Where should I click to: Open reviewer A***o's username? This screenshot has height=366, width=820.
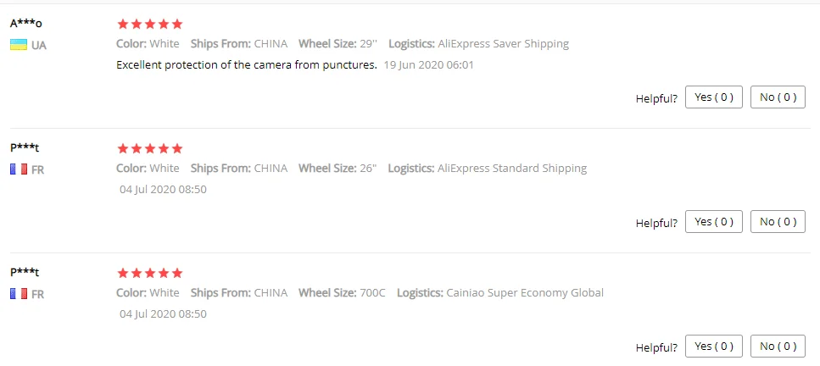point(26,24)
